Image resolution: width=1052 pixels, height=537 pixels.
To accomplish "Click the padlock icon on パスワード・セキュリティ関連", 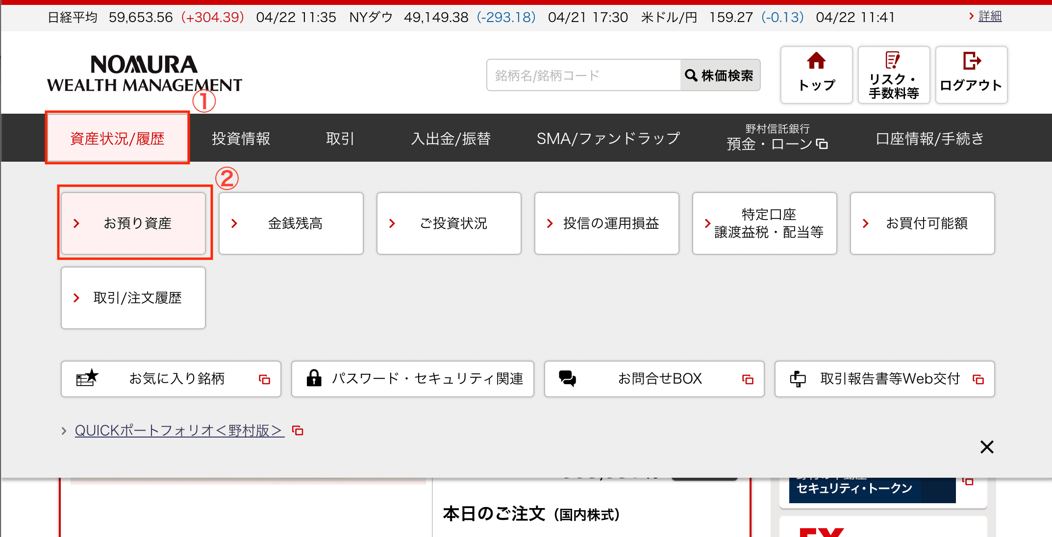I will coord(314,378).
